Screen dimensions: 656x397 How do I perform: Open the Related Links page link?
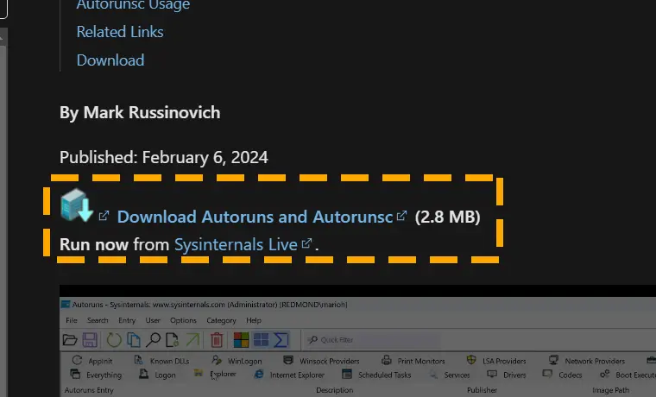click(120, 32)
